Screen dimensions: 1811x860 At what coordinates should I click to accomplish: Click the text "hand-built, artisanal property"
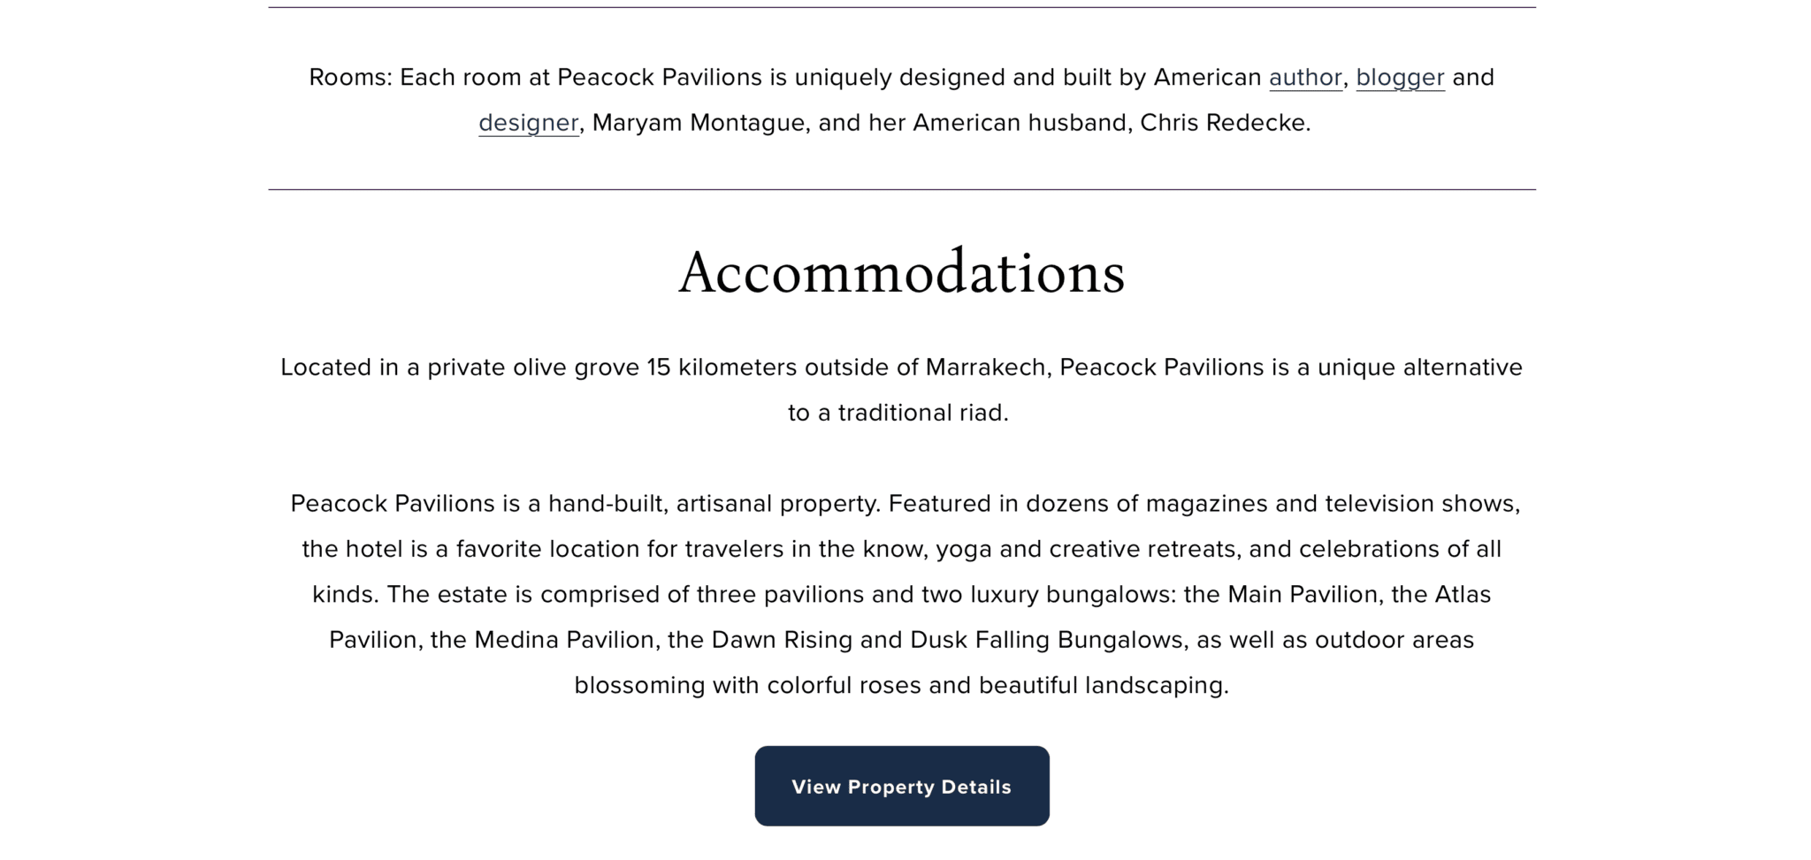pyautogui.click(x=713, y=504)
